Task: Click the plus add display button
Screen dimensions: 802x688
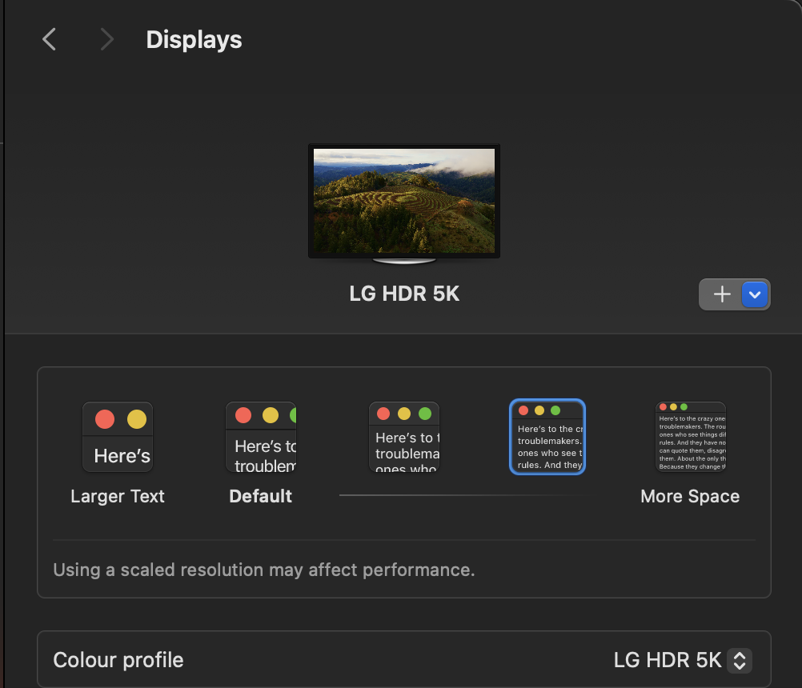Action: pos(722,294)
